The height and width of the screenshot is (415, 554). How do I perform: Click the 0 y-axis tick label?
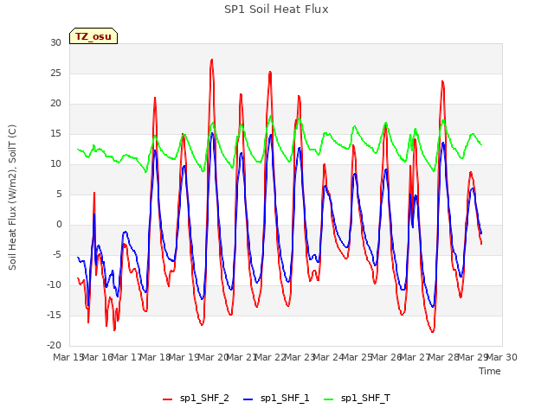click(59, 225)
